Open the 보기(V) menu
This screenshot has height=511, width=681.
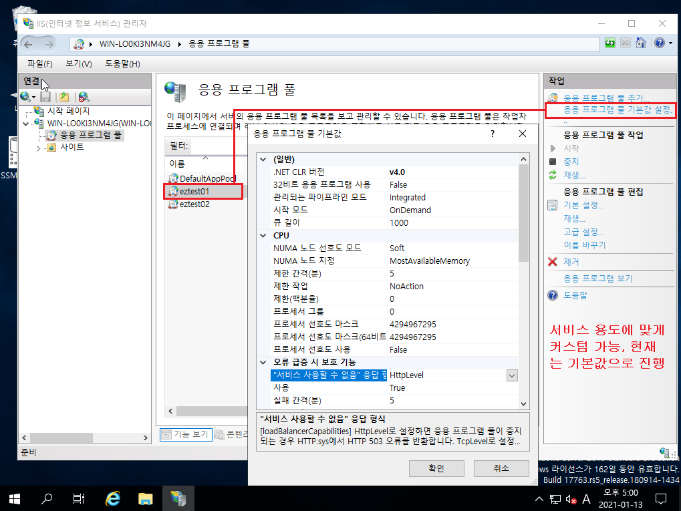79,64
